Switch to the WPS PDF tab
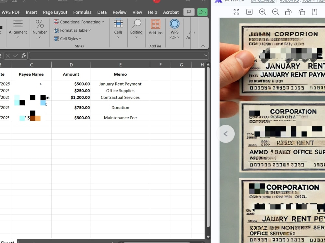Image resolution: width=325 pixels, height=243 pixels. pyautogui.click(x=11, y=12)
